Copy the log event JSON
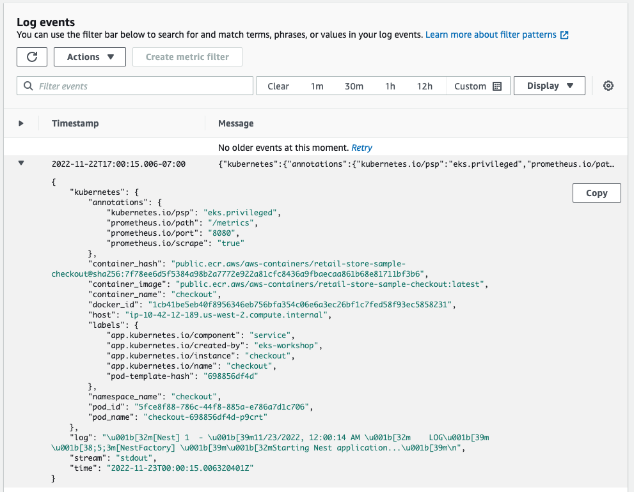 click(596, 193)
